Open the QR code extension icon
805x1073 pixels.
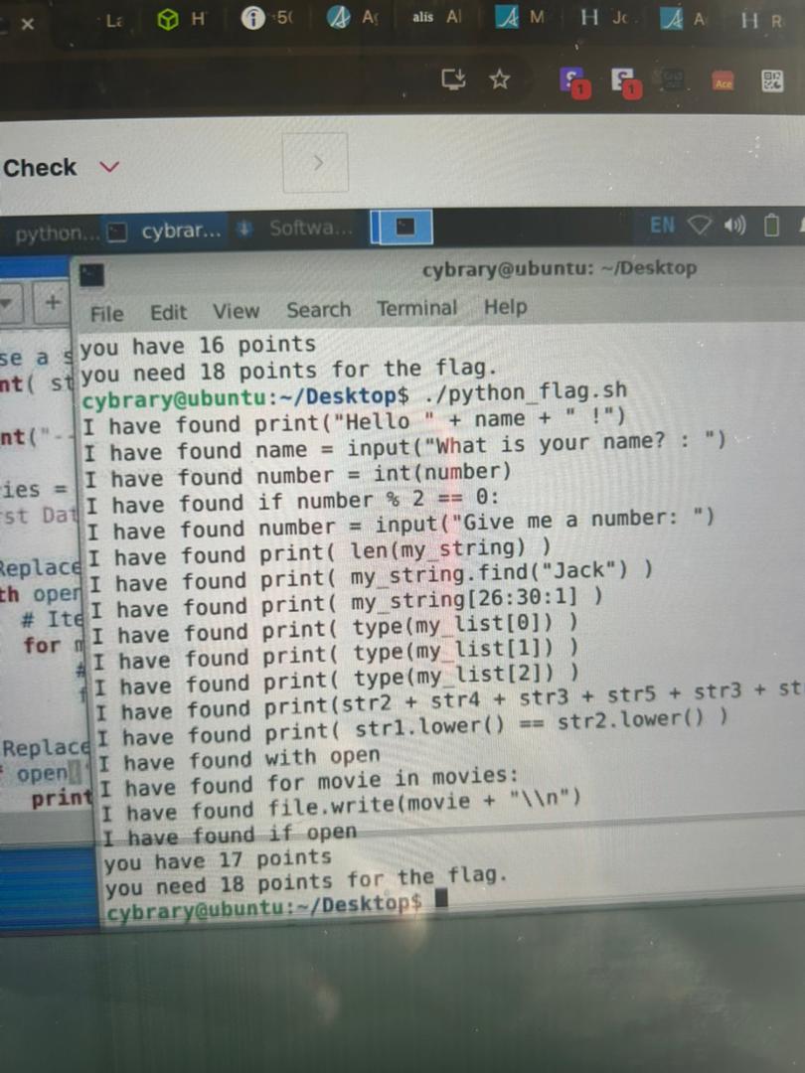[772, 81]
